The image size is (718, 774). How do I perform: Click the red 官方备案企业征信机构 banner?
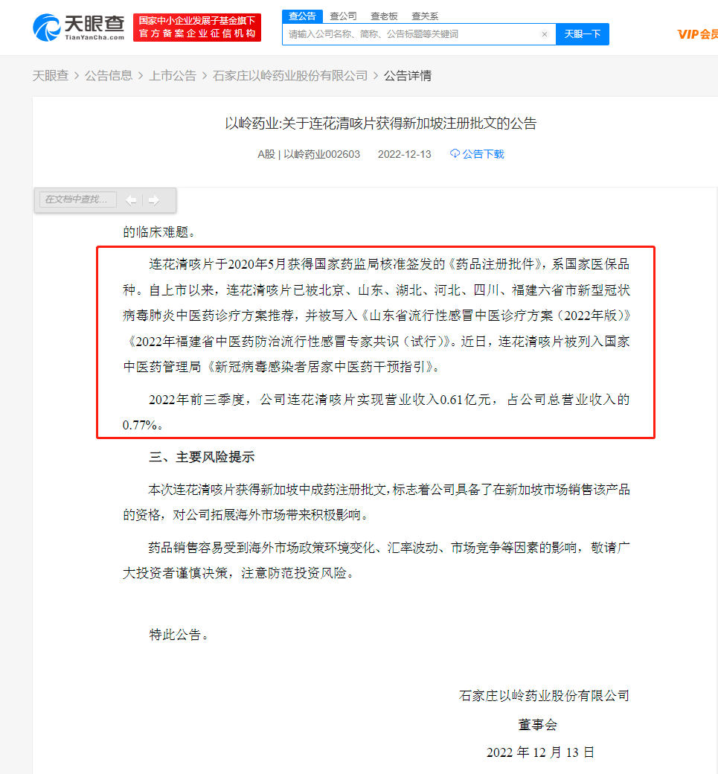(197, 28)
